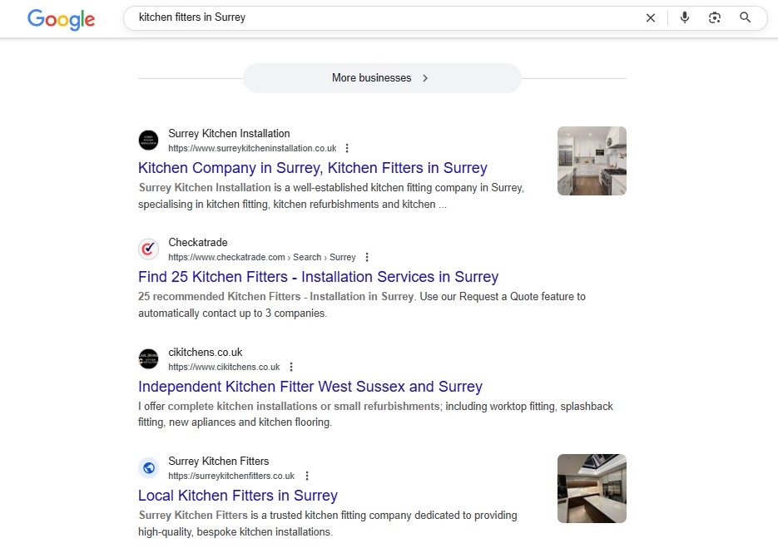
Task: Open three-dot menu for cikitchens.co.uk result
Action: click(290, 367)
